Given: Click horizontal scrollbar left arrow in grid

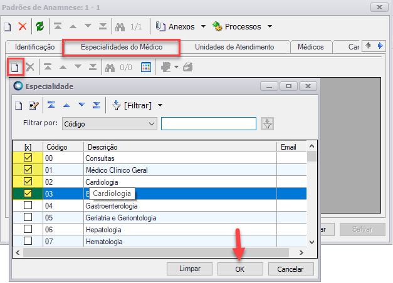Looking at the screenshot, I should point(18,252).
